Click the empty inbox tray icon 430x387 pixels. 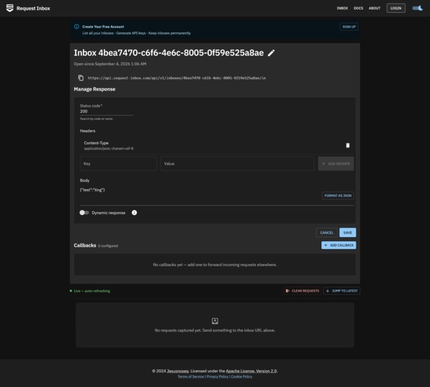[215, 321]
